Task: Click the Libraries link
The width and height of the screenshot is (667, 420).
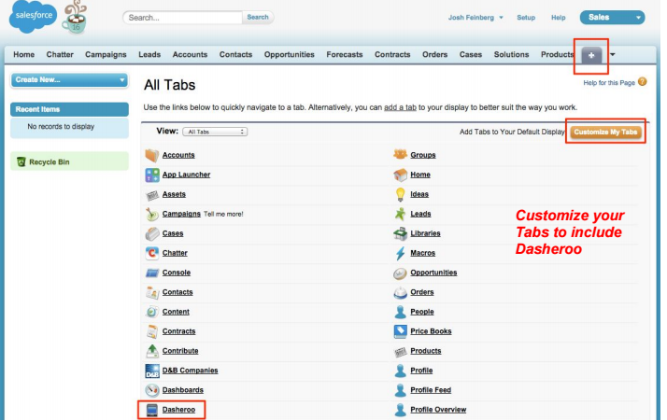Action: coord(425,233)
